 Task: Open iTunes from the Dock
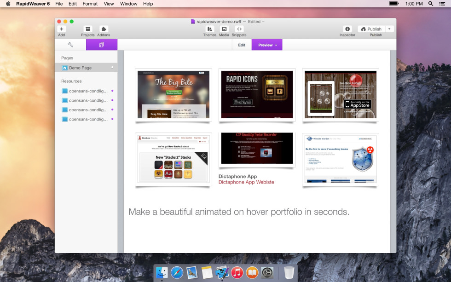pyautogui.click(x=237, y=272)
